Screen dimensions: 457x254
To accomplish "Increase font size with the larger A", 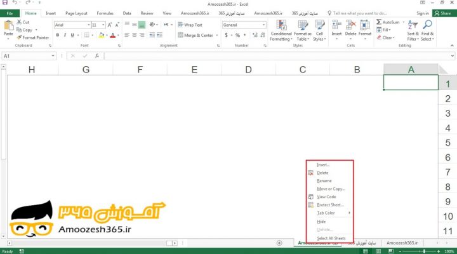I will point(110,25).
